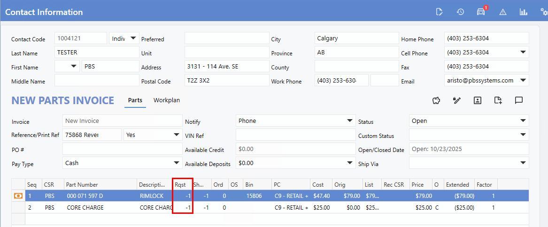Click the Part Number column header
548x227 pixels.
click(82, 184)
